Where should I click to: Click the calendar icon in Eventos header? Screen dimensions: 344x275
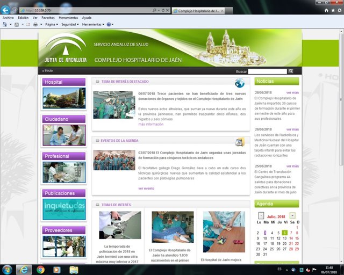[x=239, y=141]
